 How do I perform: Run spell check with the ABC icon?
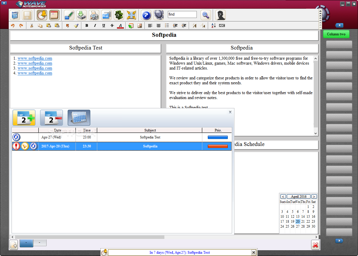[x=222, y=25]
